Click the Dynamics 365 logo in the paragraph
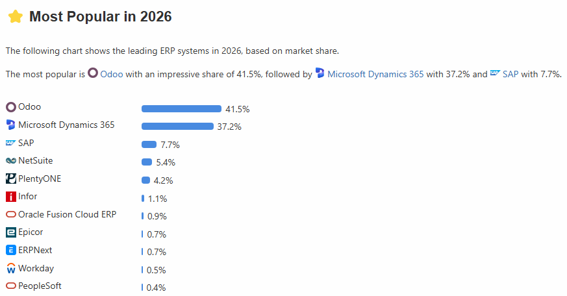This screenshot has width=567, height=296. tap(320, 73)
